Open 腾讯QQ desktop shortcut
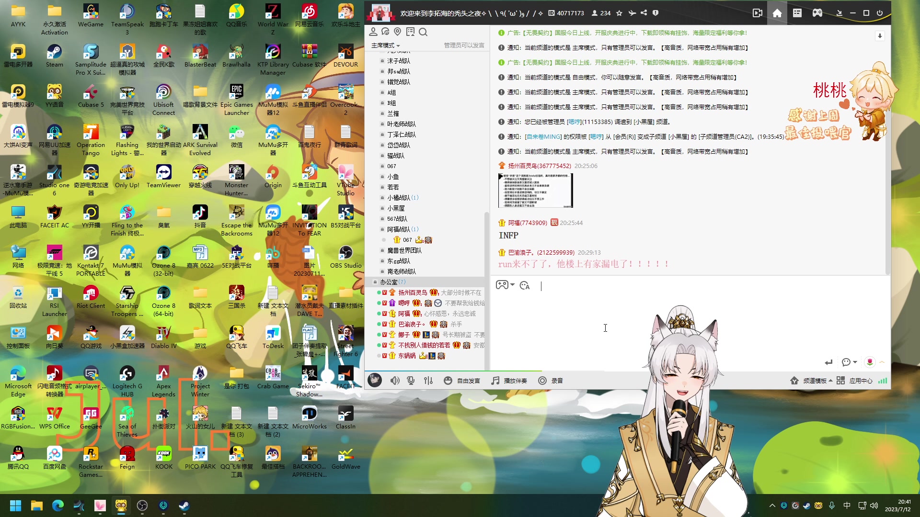Image resolution: width=920 pixels, height=517 pixels. coord(18,458)
